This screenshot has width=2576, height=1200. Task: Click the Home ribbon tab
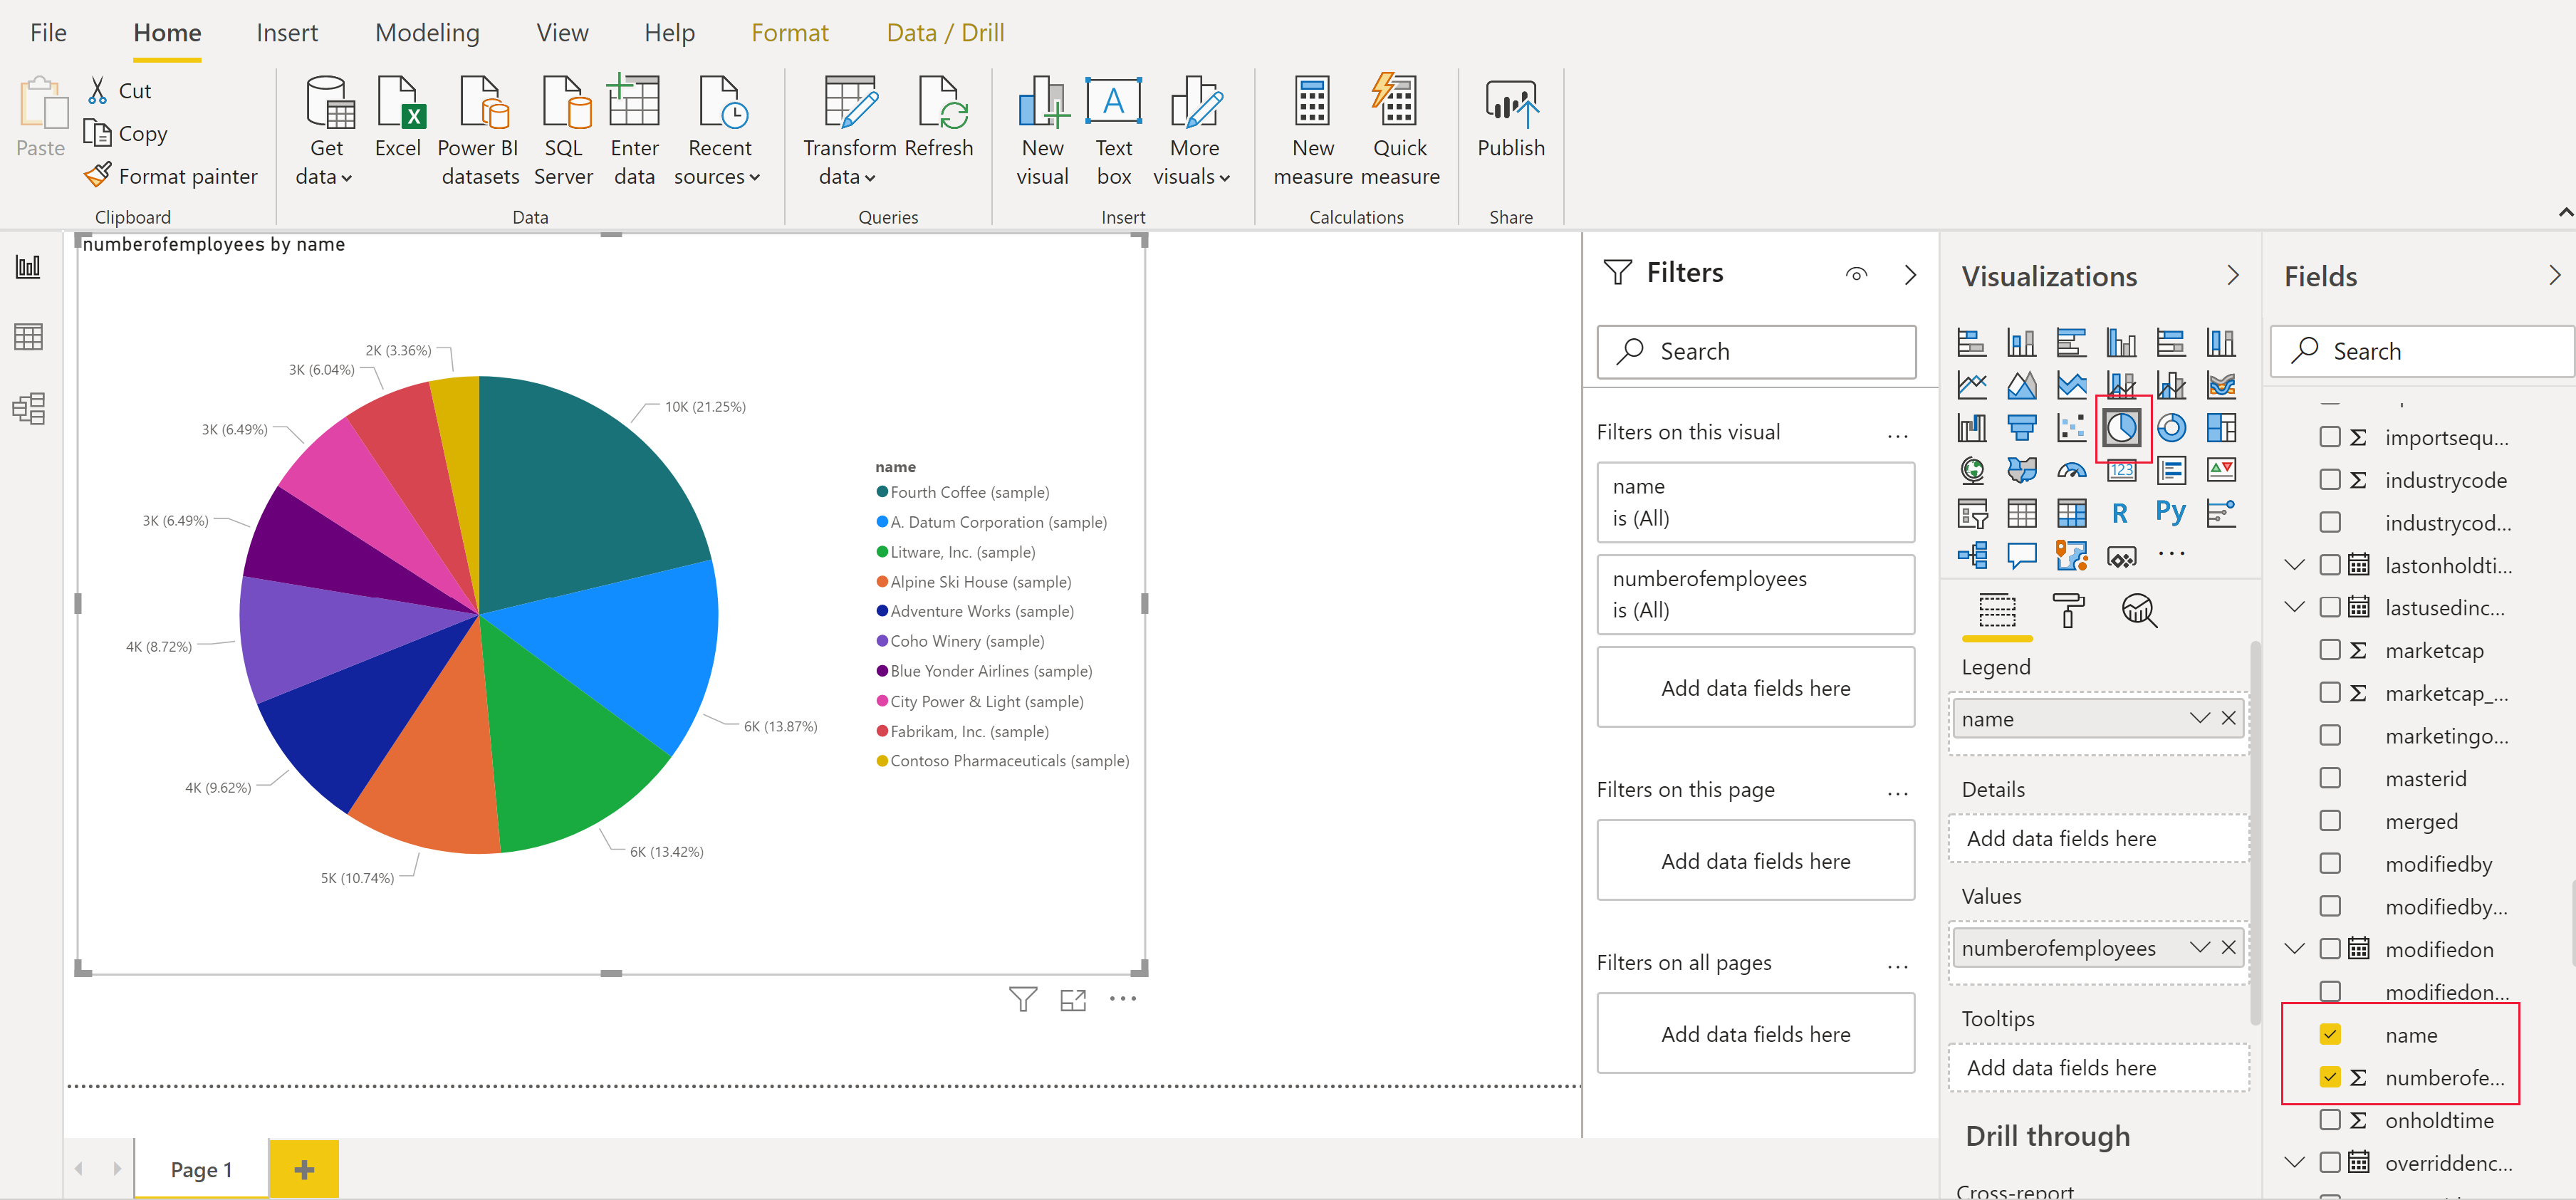click(165, 31)
